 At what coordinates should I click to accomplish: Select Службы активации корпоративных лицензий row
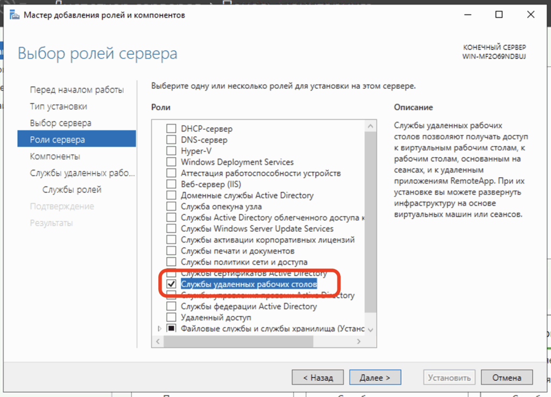point(267,240)
